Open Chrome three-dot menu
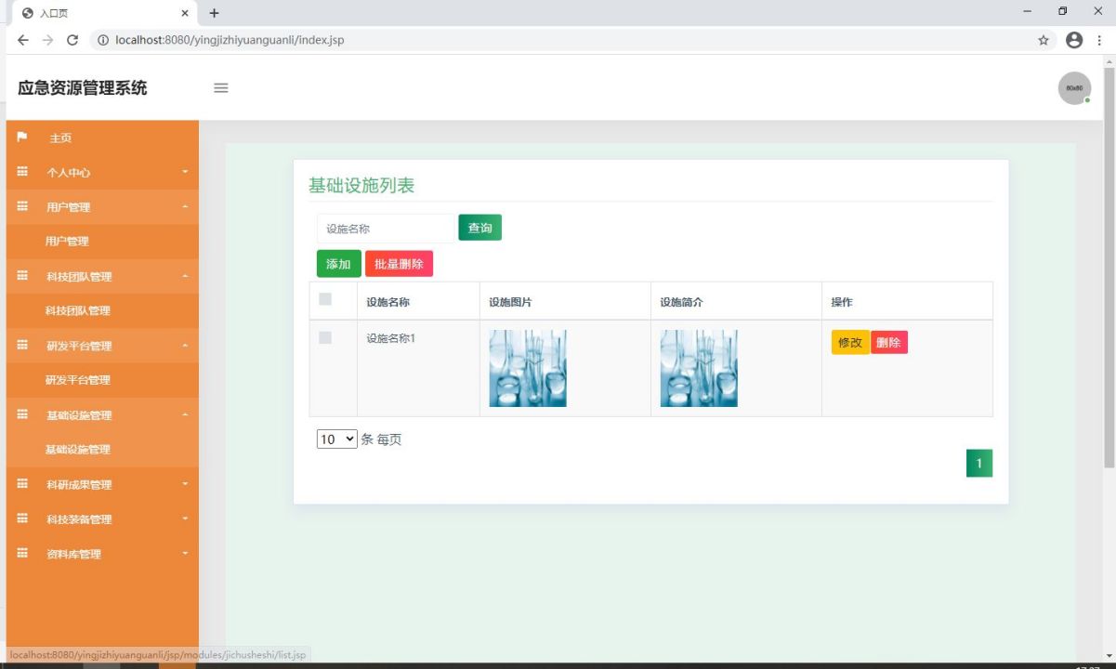 click(x=1099, y=40)
